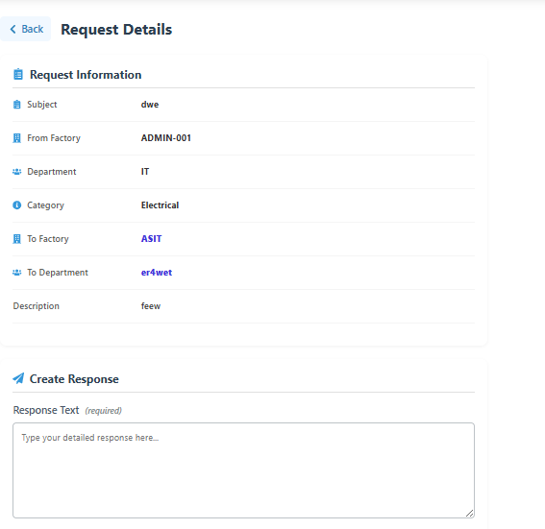
Task: Click the 'Category' label text
Action: (45, 205)
